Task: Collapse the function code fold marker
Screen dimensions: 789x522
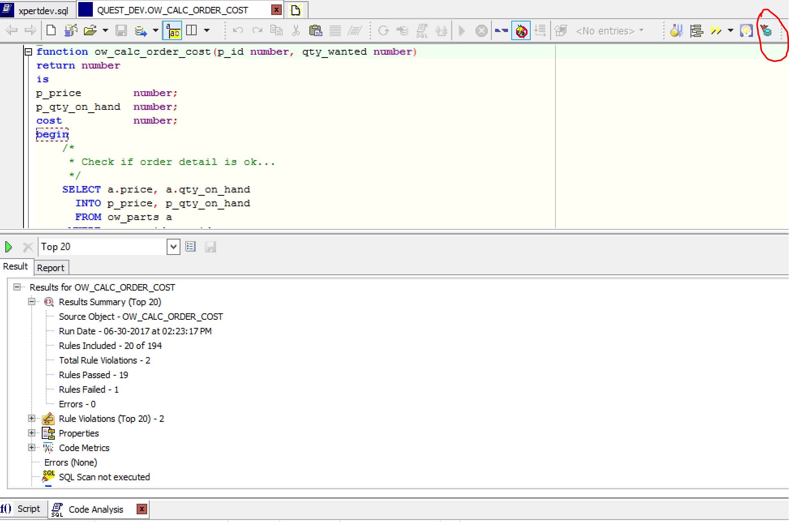Action: click(x=28, y=51)
